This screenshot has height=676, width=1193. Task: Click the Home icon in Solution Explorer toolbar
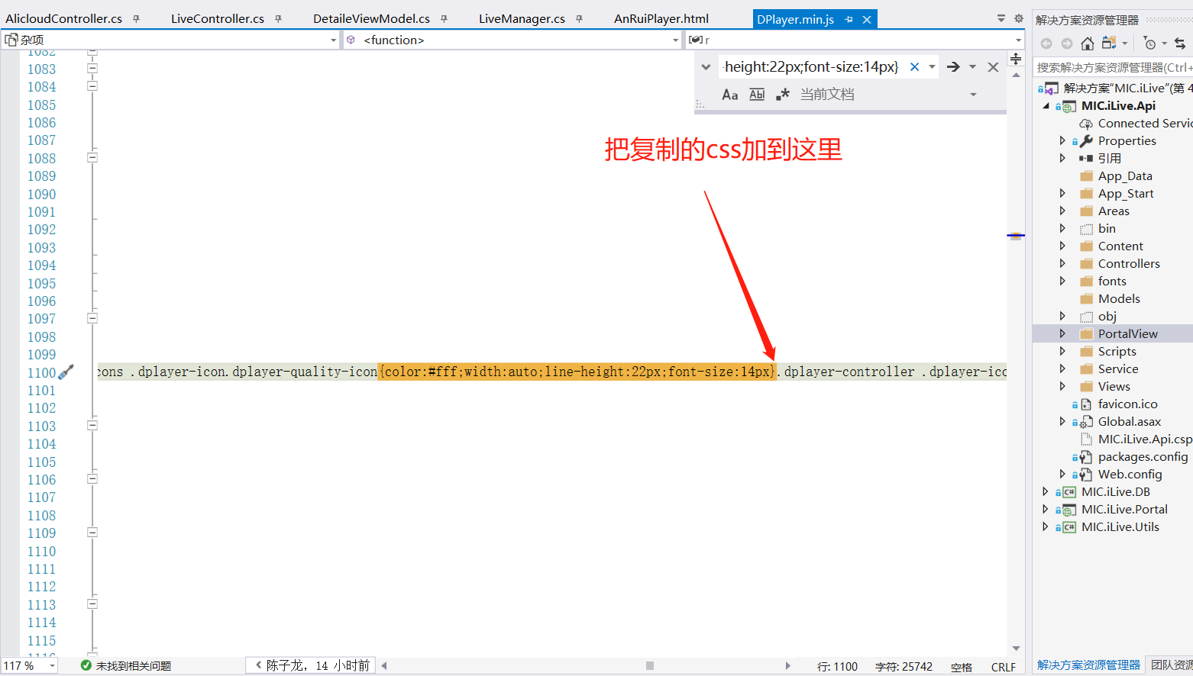(x=1088, y=43)
